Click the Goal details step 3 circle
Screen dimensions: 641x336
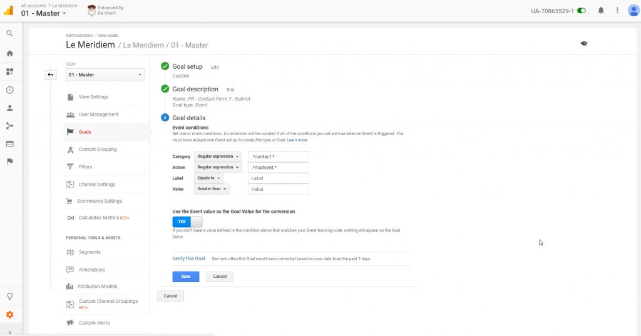coord(165,118)
